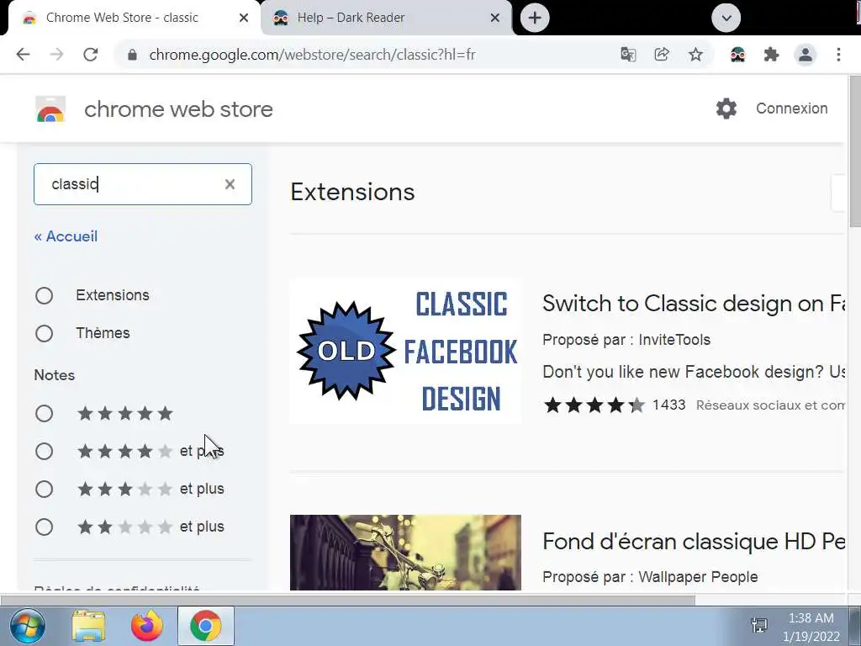Open the Extensions puzzle piece menu

coord(772,55)
